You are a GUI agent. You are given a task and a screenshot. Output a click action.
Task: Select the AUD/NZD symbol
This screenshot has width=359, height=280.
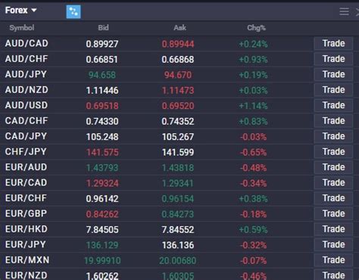[27, 90]
